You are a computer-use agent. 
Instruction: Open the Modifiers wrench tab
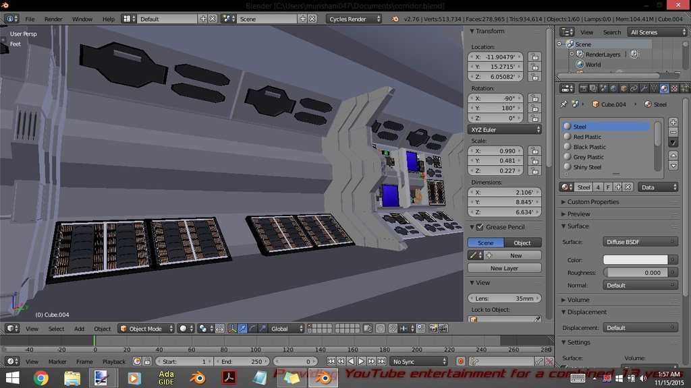(x=644, y=88)
